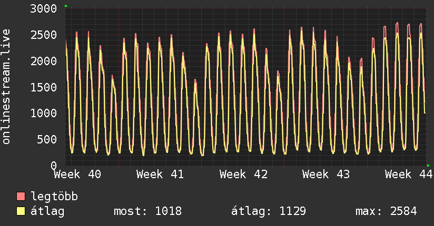Select the Week 41 axis label
Screen dimensions: 434x226
160,174
